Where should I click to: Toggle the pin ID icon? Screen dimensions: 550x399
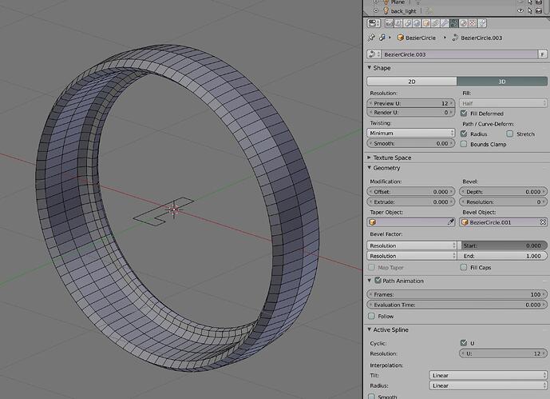371,38
